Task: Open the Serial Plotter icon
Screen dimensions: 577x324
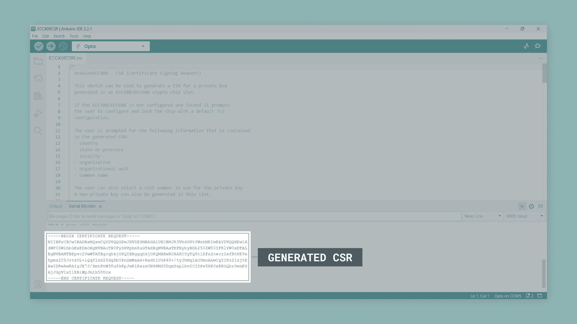Action: [x=526, y=46]
